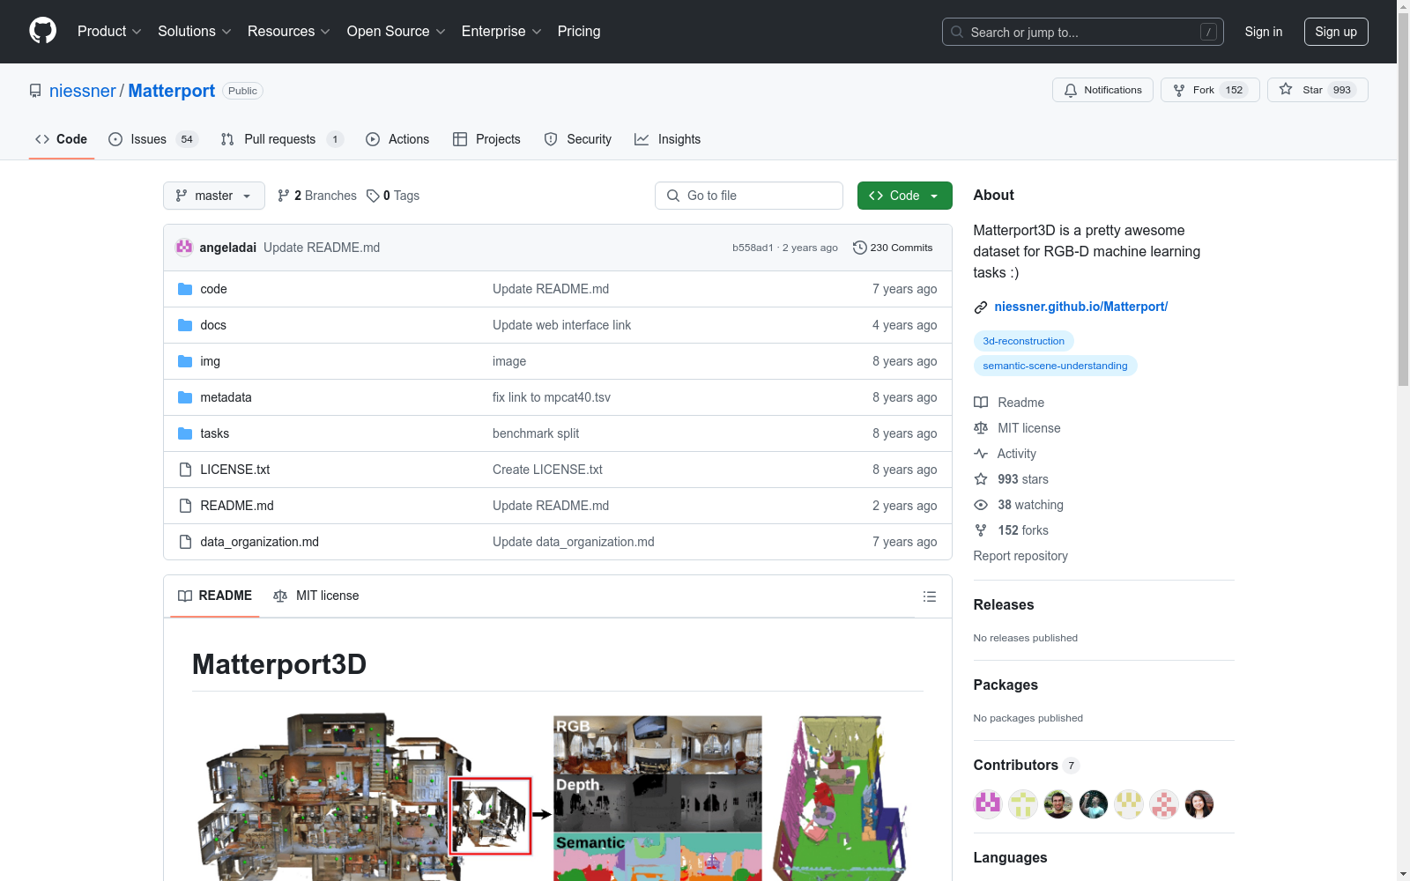Open the img folder
Viewport: 1410px width, 881px height.
click(x=210, y=361)
